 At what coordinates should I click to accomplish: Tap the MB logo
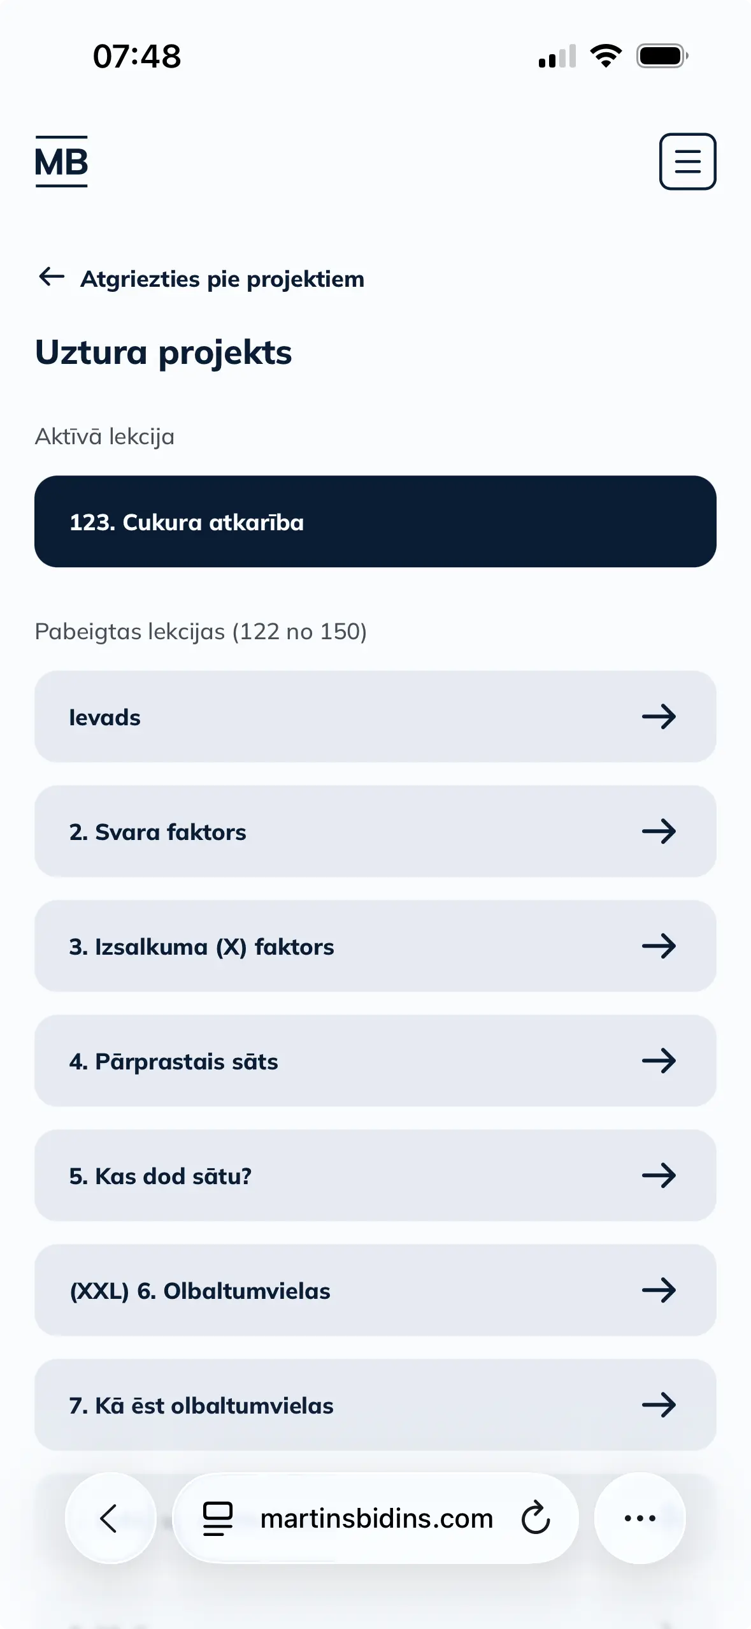(x=61, y=162)
